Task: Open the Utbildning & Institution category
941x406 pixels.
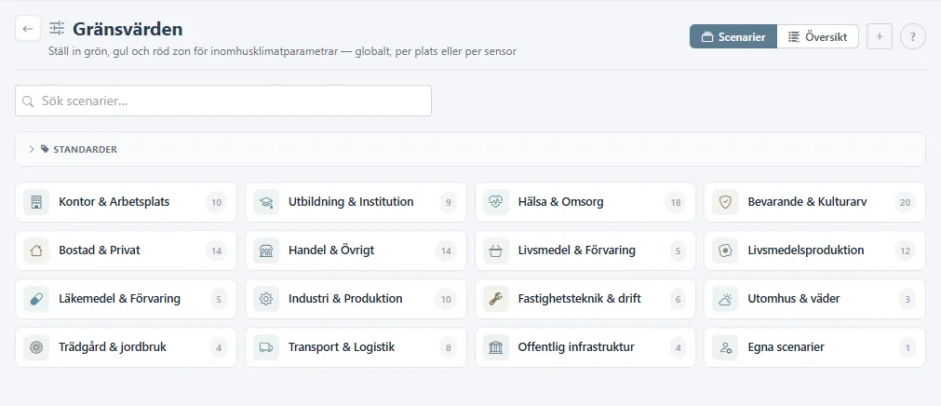Action: [356, 202]
